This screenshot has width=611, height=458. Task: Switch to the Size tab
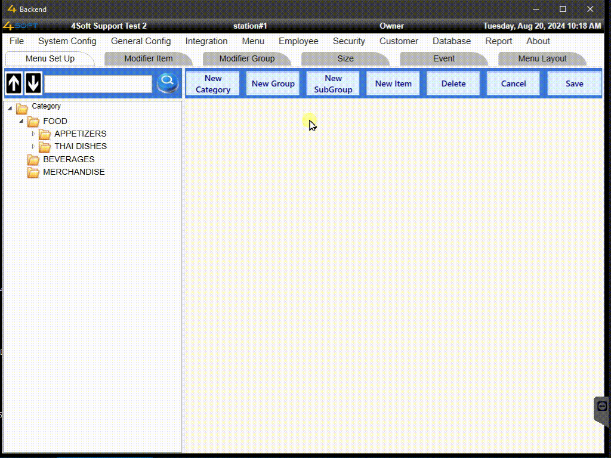click(345, 58)
